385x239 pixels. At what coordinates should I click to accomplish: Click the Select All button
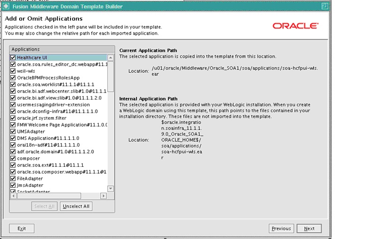[x=45, y=206]
